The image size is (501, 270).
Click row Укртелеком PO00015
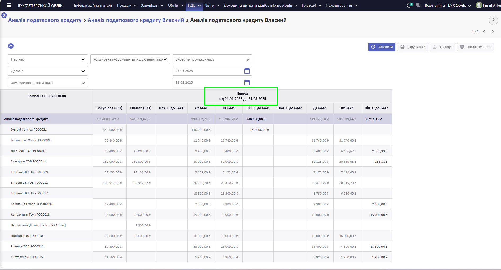coord(196,257)
